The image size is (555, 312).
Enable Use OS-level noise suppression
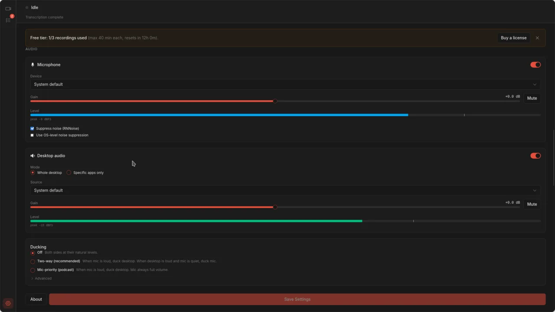[32, 135]
